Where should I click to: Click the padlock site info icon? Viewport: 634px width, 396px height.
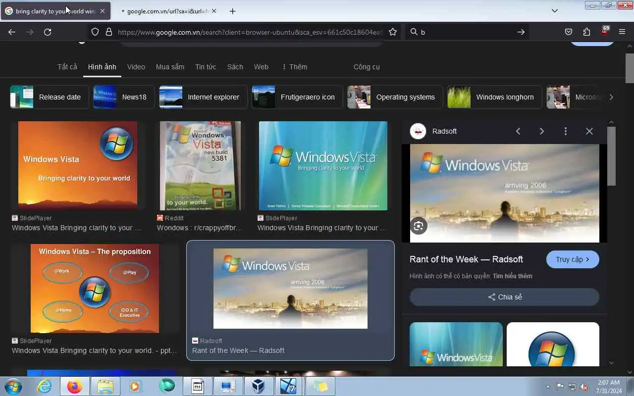click(109, 32)
